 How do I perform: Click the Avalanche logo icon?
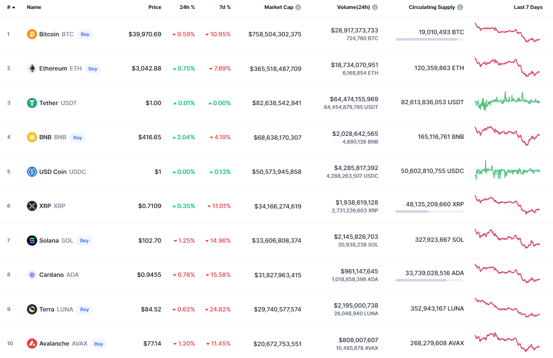tap(32, 343)
